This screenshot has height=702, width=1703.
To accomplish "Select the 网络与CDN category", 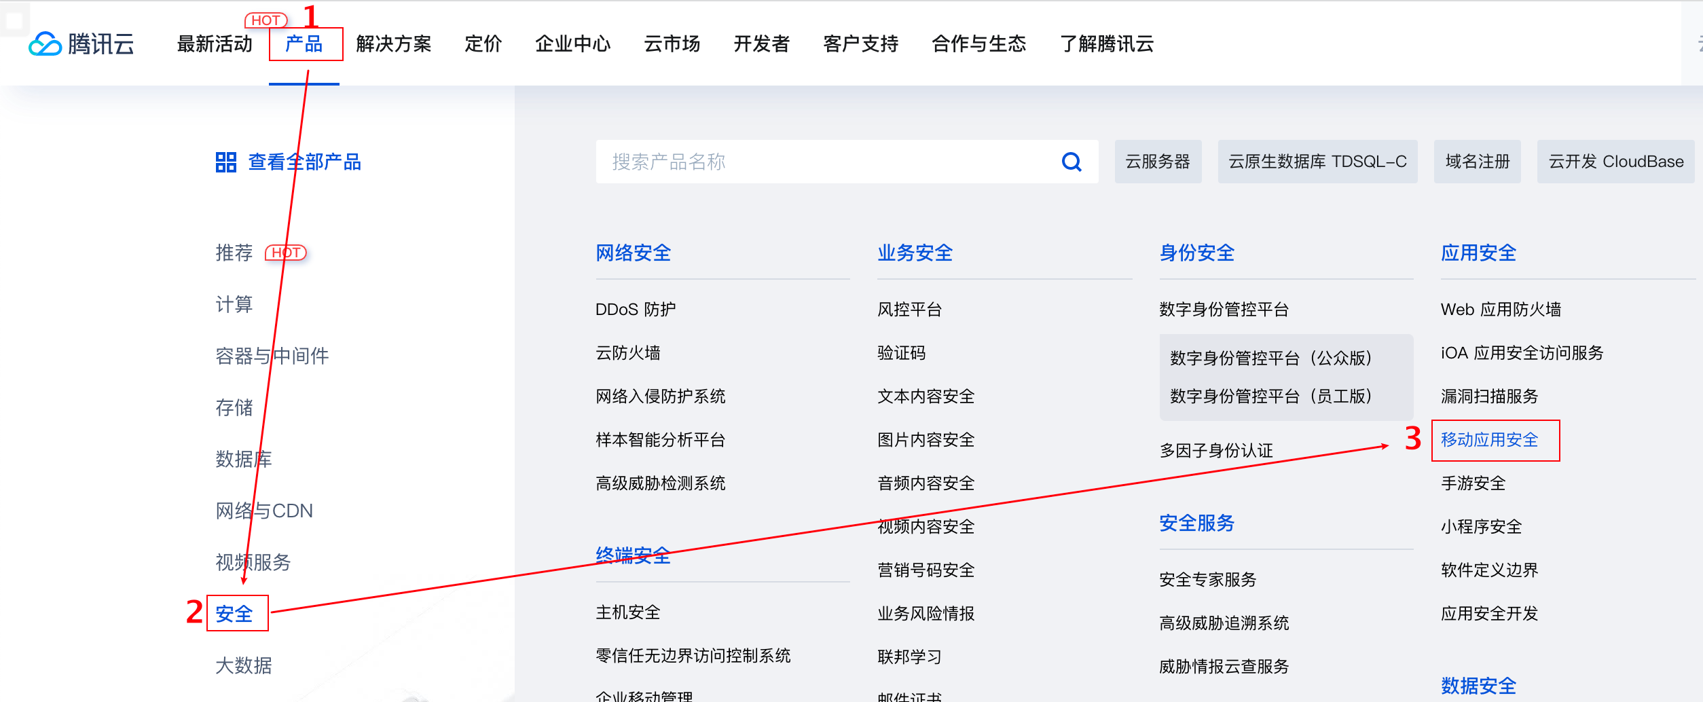I will coord(264,511).
